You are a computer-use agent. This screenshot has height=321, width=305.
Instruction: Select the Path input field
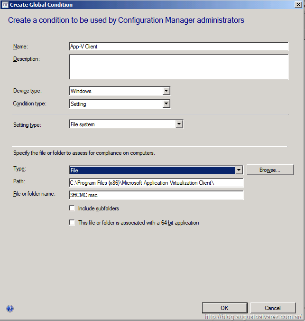[x=156, y=183]
